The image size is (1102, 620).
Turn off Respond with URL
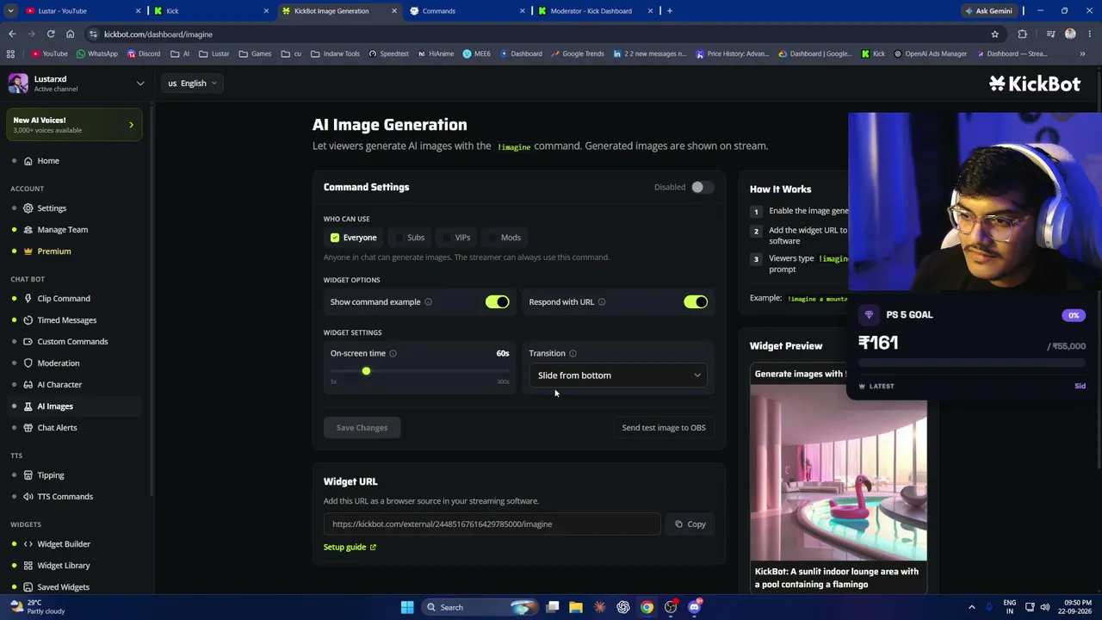coord(696,301)
